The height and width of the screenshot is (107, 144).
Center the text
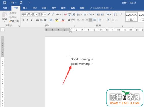[x=83, y=20]
